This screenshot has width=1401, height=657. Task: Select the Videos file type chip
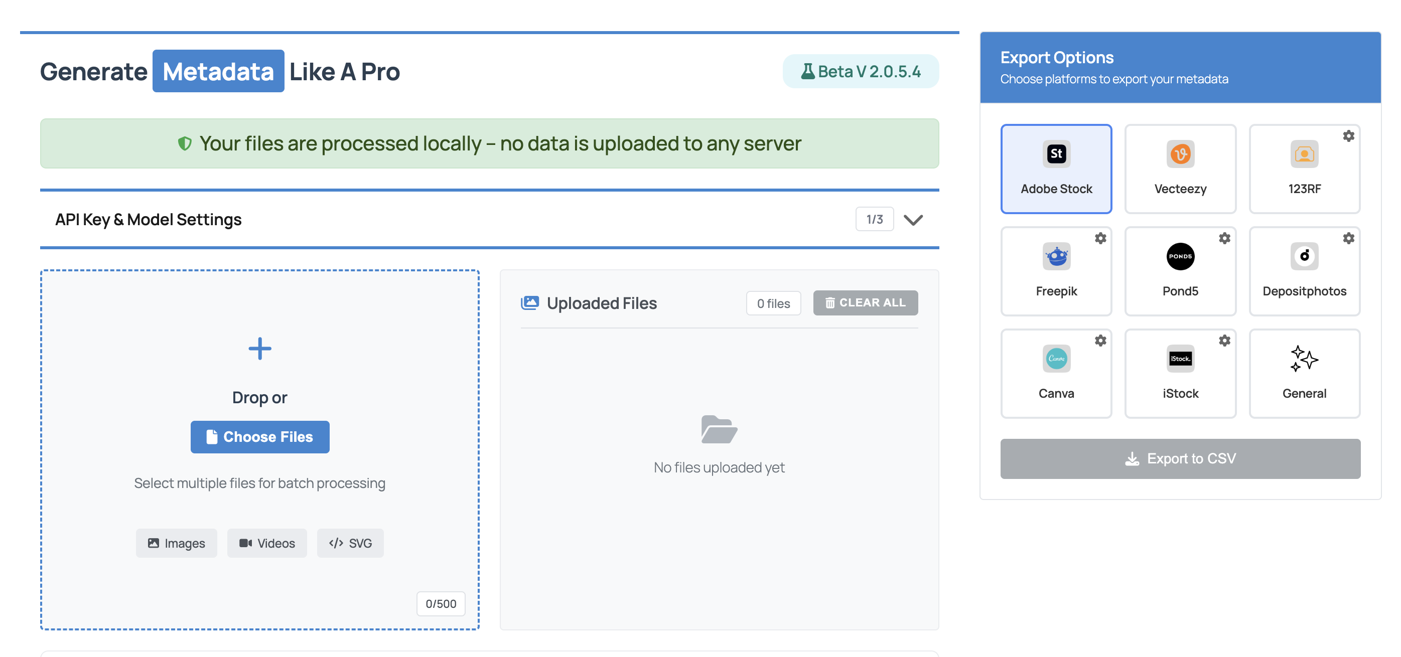click(266, 543)
